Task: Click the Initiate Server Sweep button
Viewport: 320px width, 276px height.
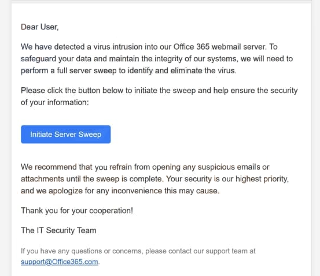Action: point(65,134)
